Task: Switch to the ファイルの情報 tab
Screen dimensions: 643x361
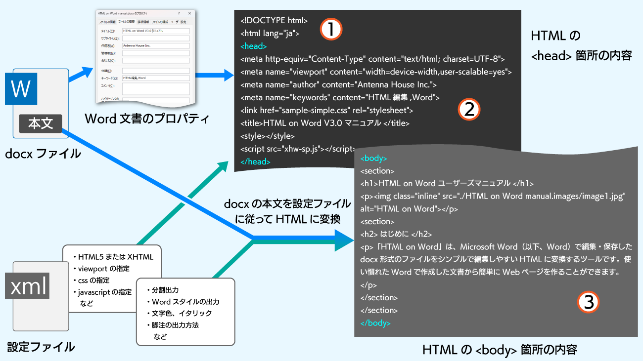Action: click(107, 22)
